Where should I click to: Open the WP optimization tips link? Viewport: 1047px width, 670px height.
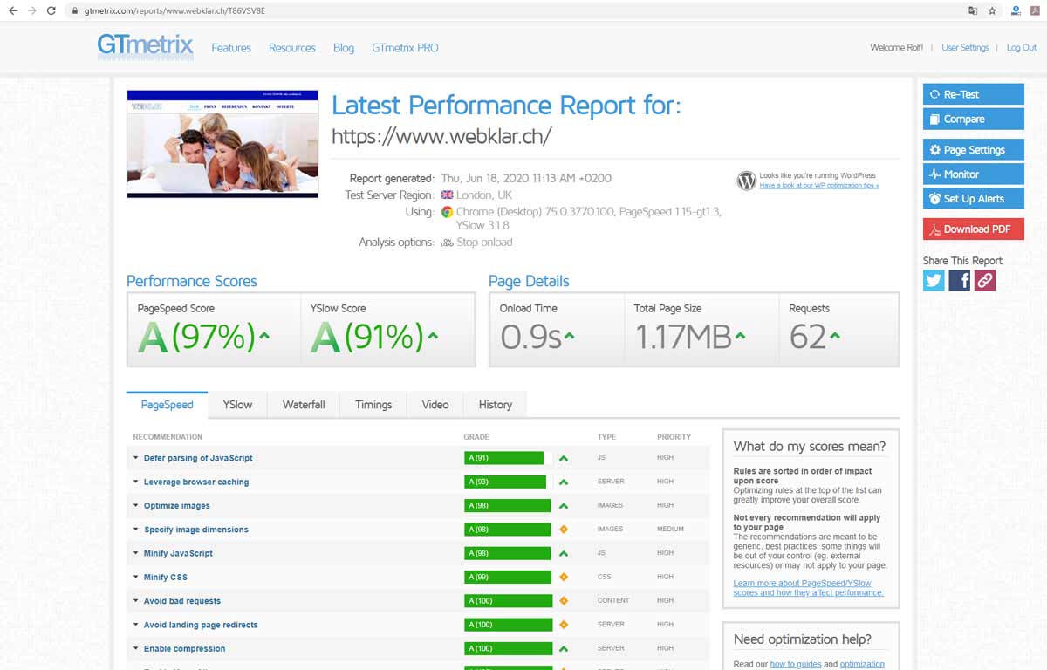(x=819, y=186)
